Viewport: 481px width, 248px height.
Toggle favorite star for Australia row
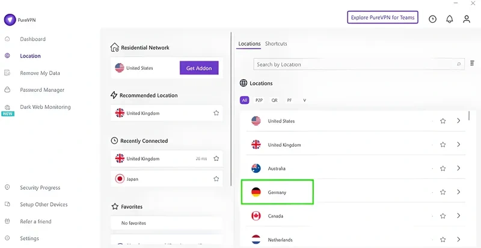pos(443,168)
